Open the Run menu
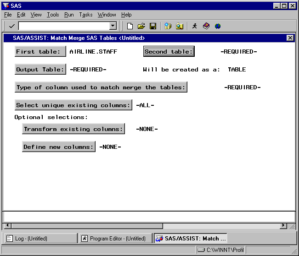Viewport: 299px width, 256px height. pyautogui.click(x=69, y=15)
